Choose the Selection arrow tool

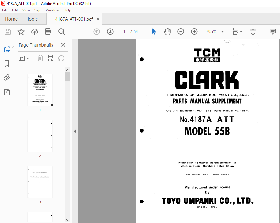154,32
